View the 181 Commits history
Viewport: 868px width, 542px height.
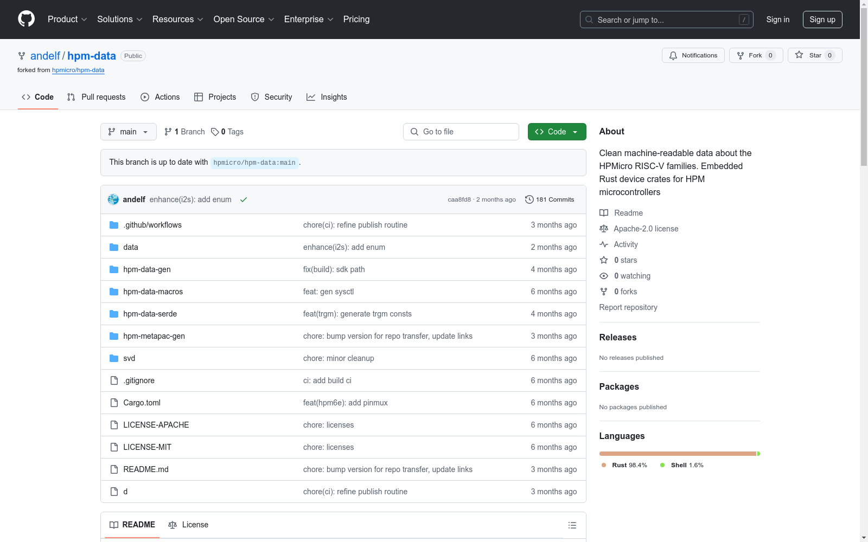(550, 199)
